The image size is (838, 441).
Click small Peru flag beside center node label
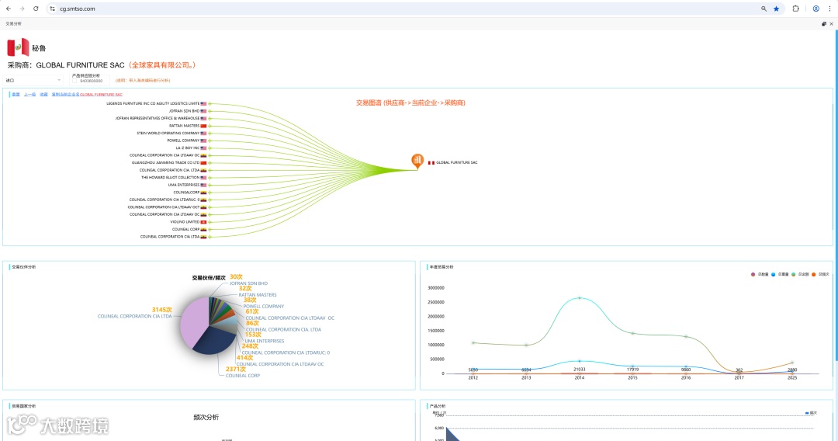point(431,162)
